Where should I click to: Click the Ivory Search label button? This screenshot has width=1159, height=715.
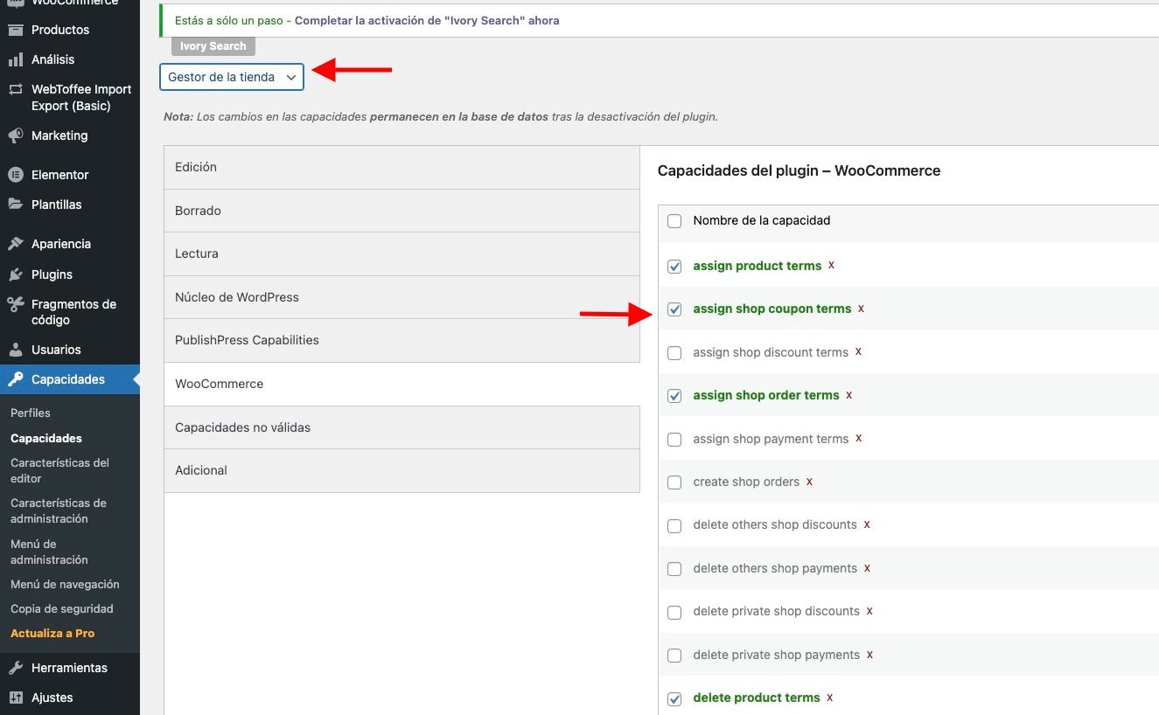213,46
